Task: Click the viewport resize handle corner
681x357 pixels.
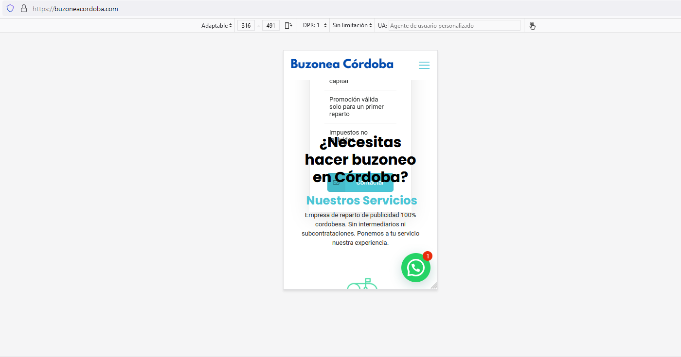Action: coord(433,286)
